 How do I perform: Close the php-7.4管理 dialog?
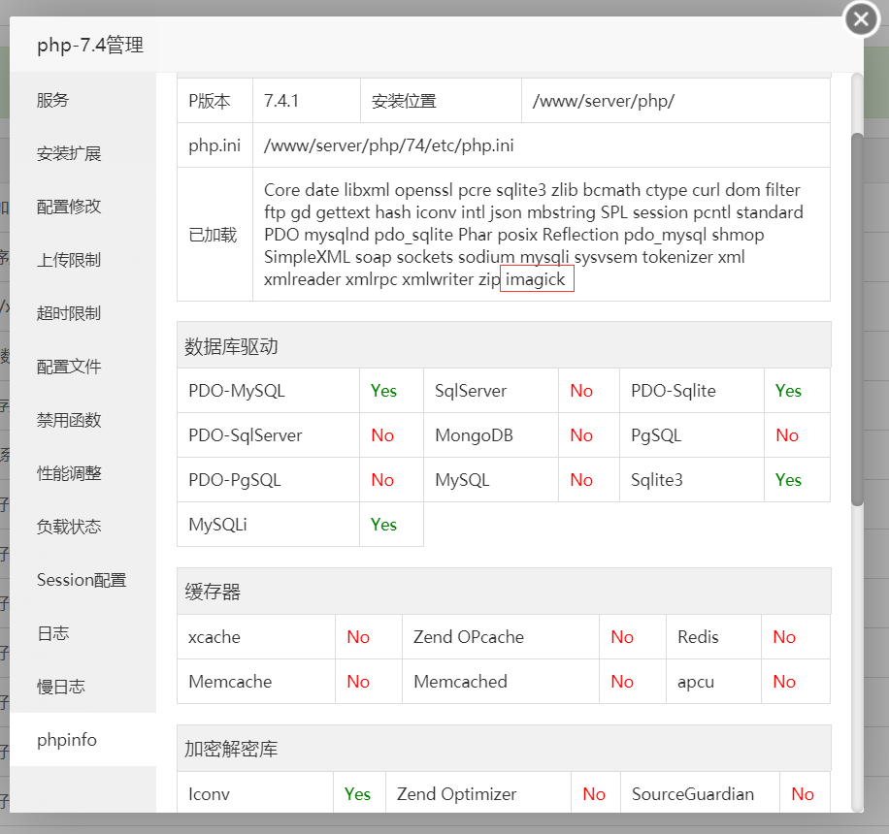tap(860, 18)
